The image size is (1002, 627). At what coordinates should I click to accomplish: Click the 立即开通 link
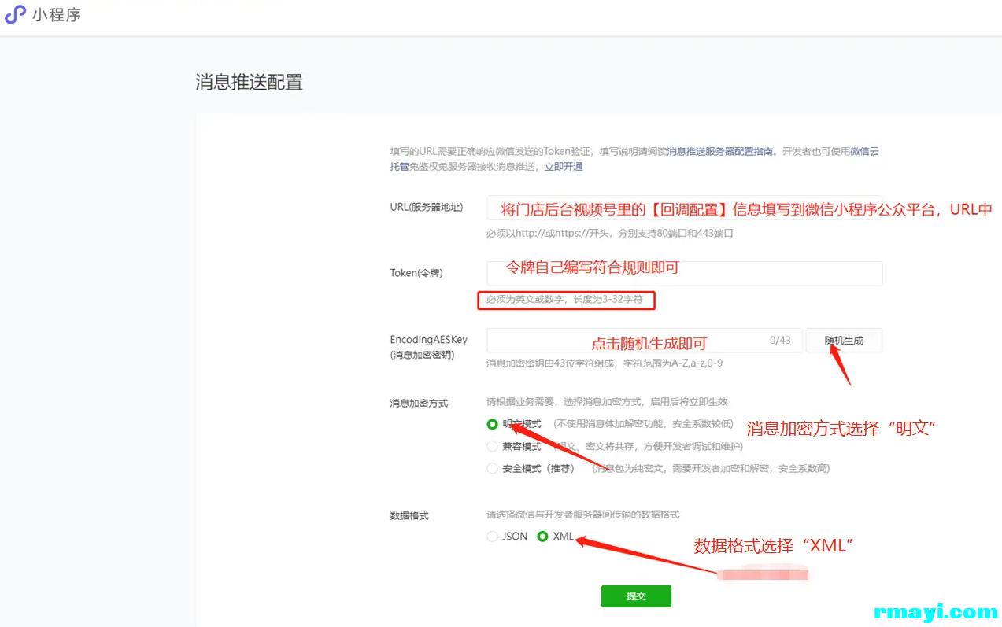[x=564, y=167]
